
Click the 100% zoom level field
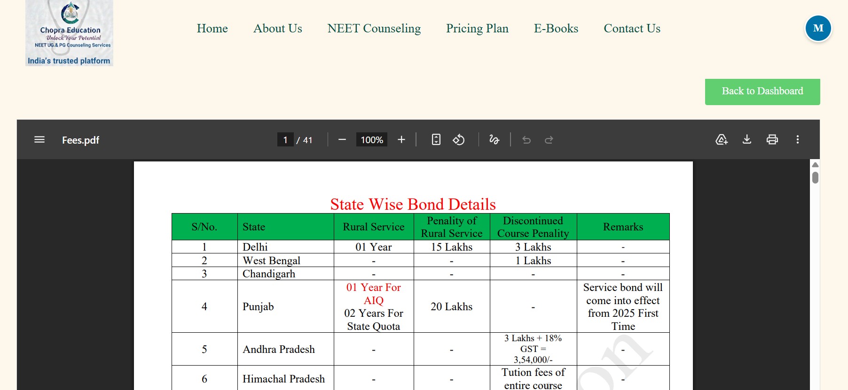click(372, 140)
